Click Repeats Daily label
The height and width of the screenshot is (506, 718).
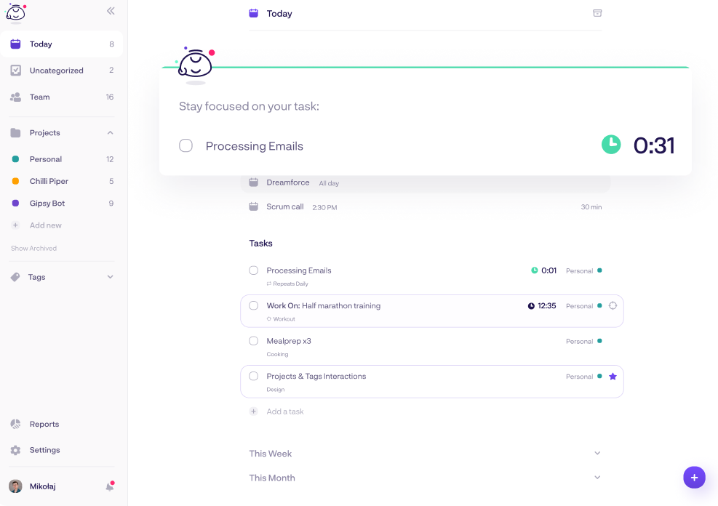point(290,284)
